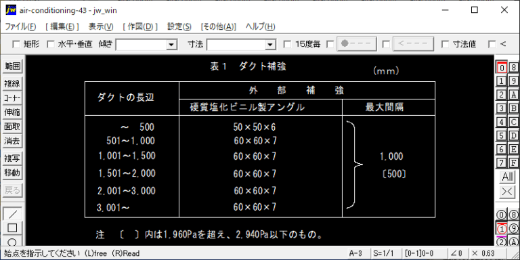
Task: Click layer button E
Action: click(513, 149)
